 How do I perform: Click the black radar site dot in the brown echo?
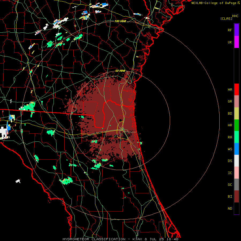(x=121, y=120)
